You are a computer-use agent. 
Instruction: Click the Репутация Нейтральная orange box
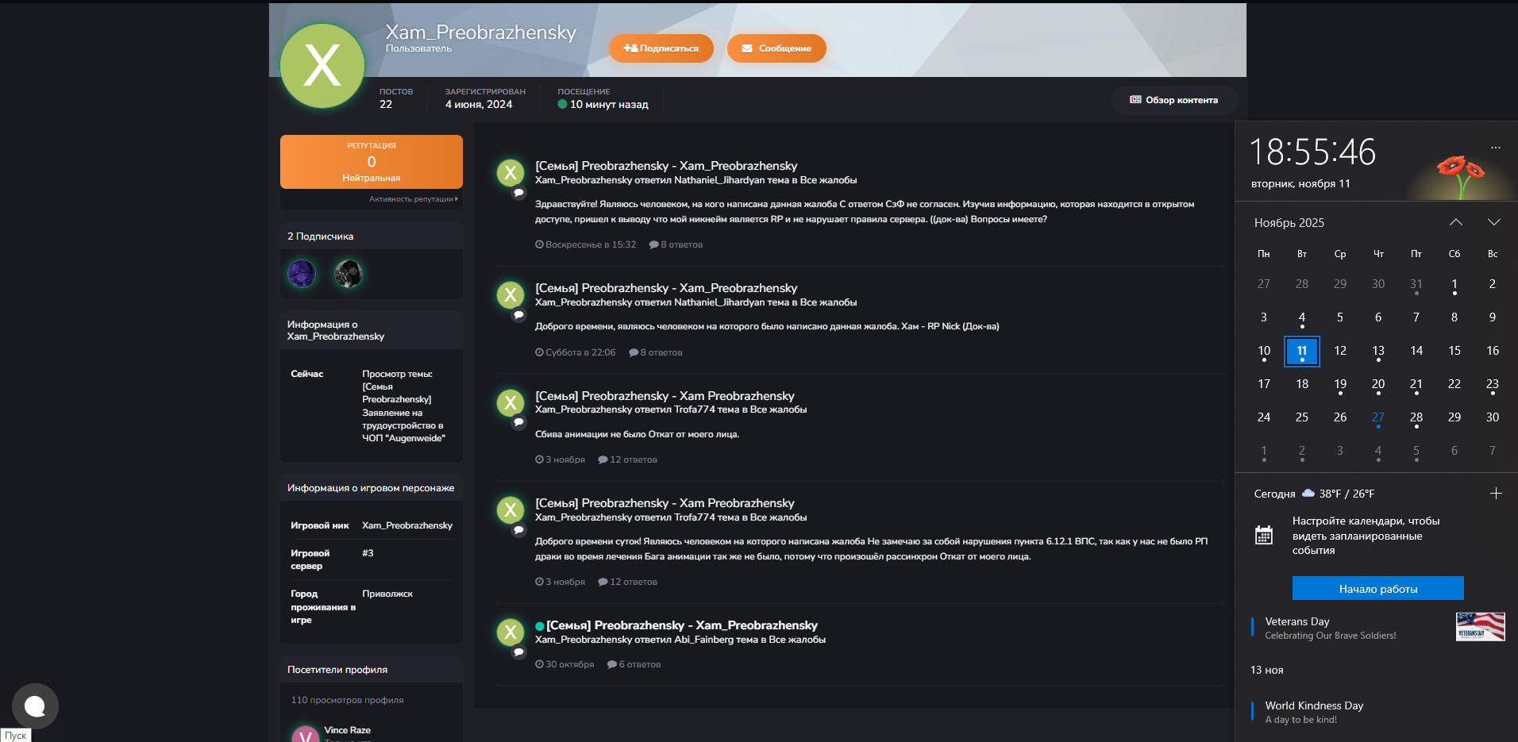tap(372, 162)
